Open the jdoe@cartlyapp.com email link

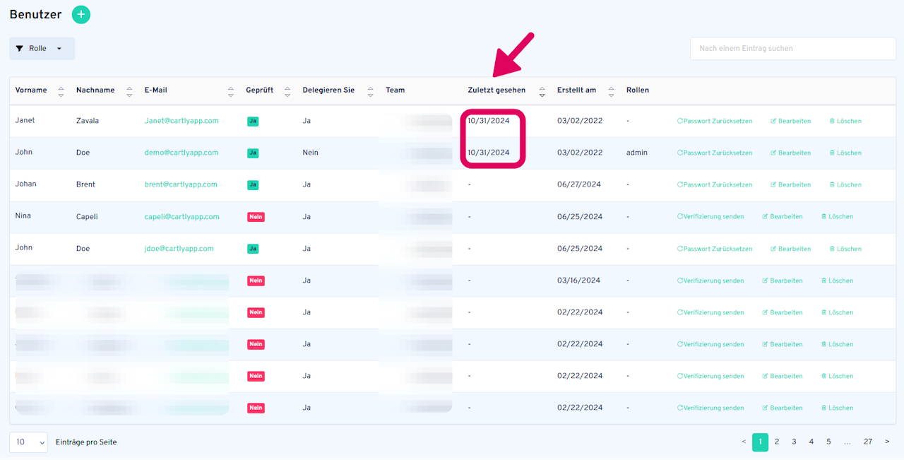click(x=179, y=249)
